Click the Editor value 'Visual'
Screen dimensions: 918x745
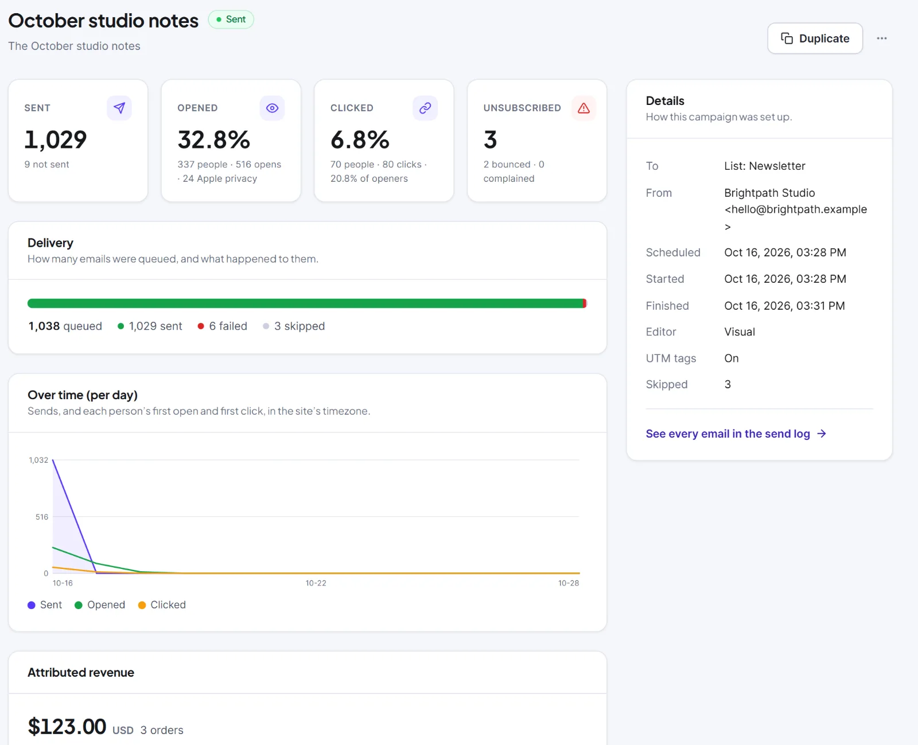740,332
